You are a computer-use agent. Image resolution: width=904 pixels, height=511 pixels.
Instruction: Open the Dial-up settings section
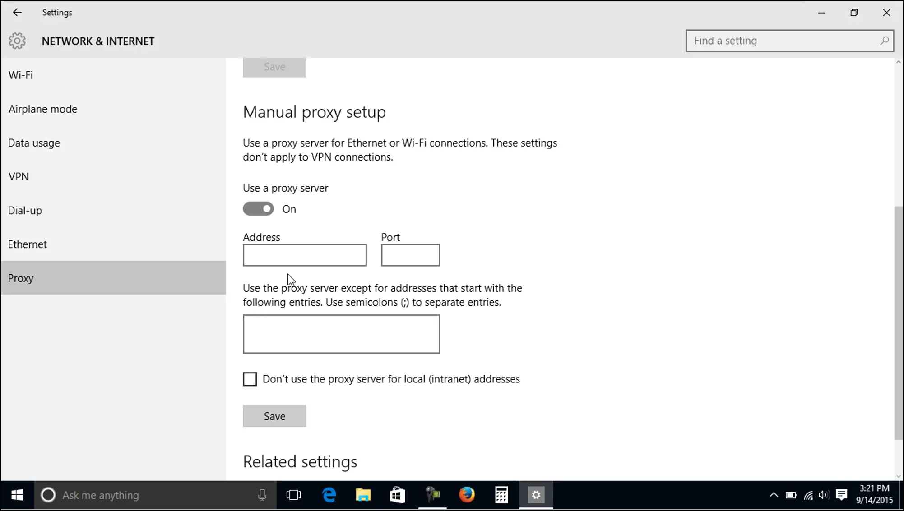25,210
